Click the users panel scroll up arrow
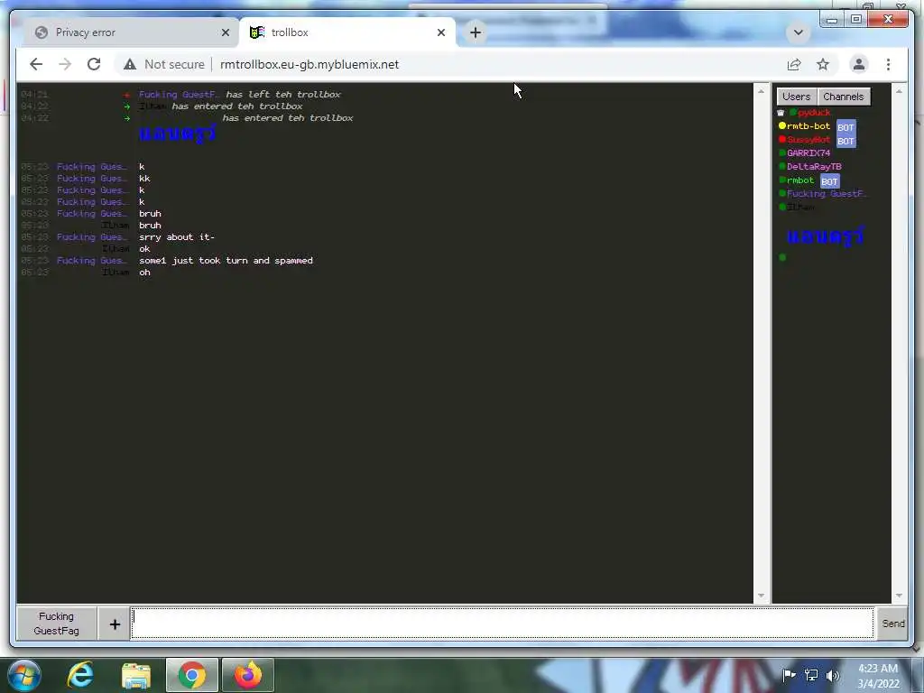The height and width of the screenshot is (693, 924). coord(899,91)
